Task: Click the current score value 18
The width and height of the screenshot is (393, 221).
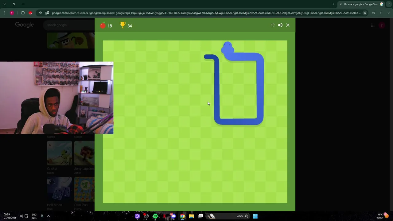Action: 110,26
